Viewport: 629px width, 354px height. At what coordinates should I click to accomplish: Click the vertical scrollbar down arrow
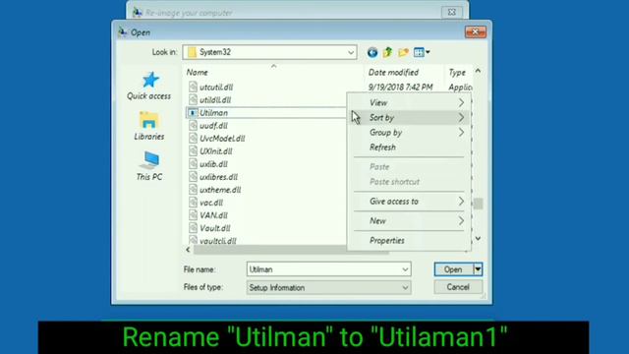[x=479, y=238]
